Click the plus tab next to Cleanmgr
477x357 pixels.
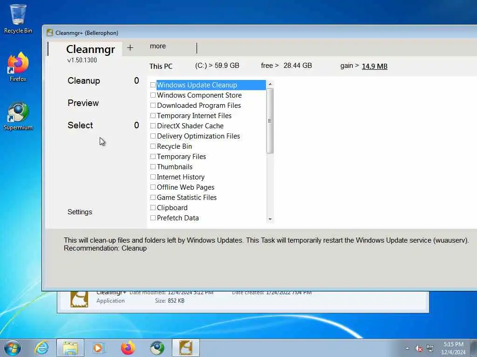130,48
